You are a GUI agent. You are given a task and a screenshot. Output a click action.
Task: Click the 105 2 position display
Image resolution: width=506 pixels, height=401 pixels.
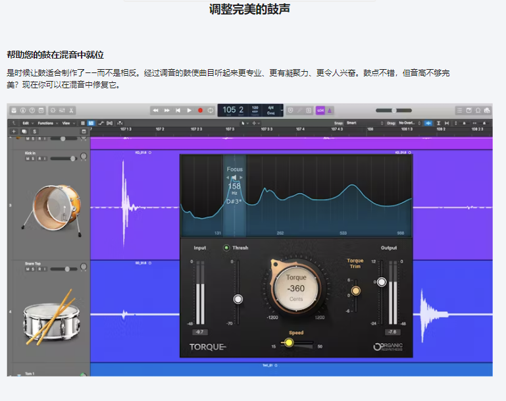tap(233, 110)
